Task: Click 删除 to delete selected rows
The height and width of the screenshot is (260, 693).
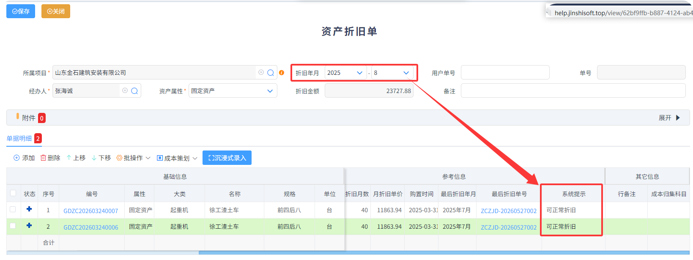Action: coord(50,158)
